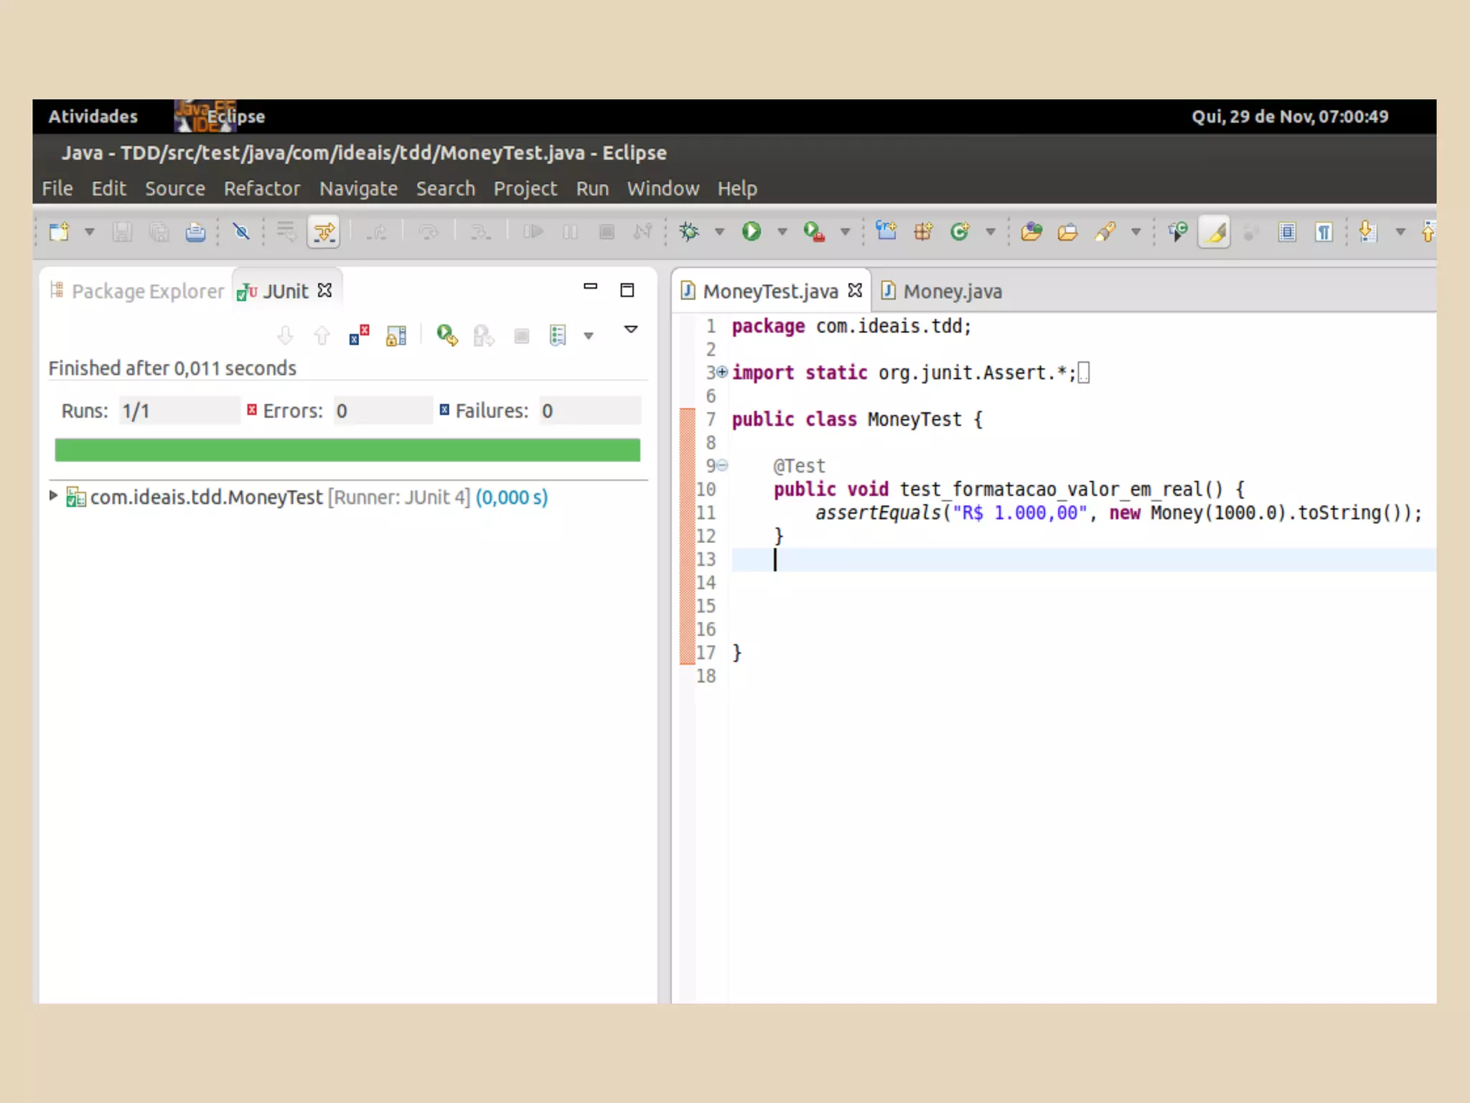
Task: Click the Print toolbar icon
Action: point(195,232)
